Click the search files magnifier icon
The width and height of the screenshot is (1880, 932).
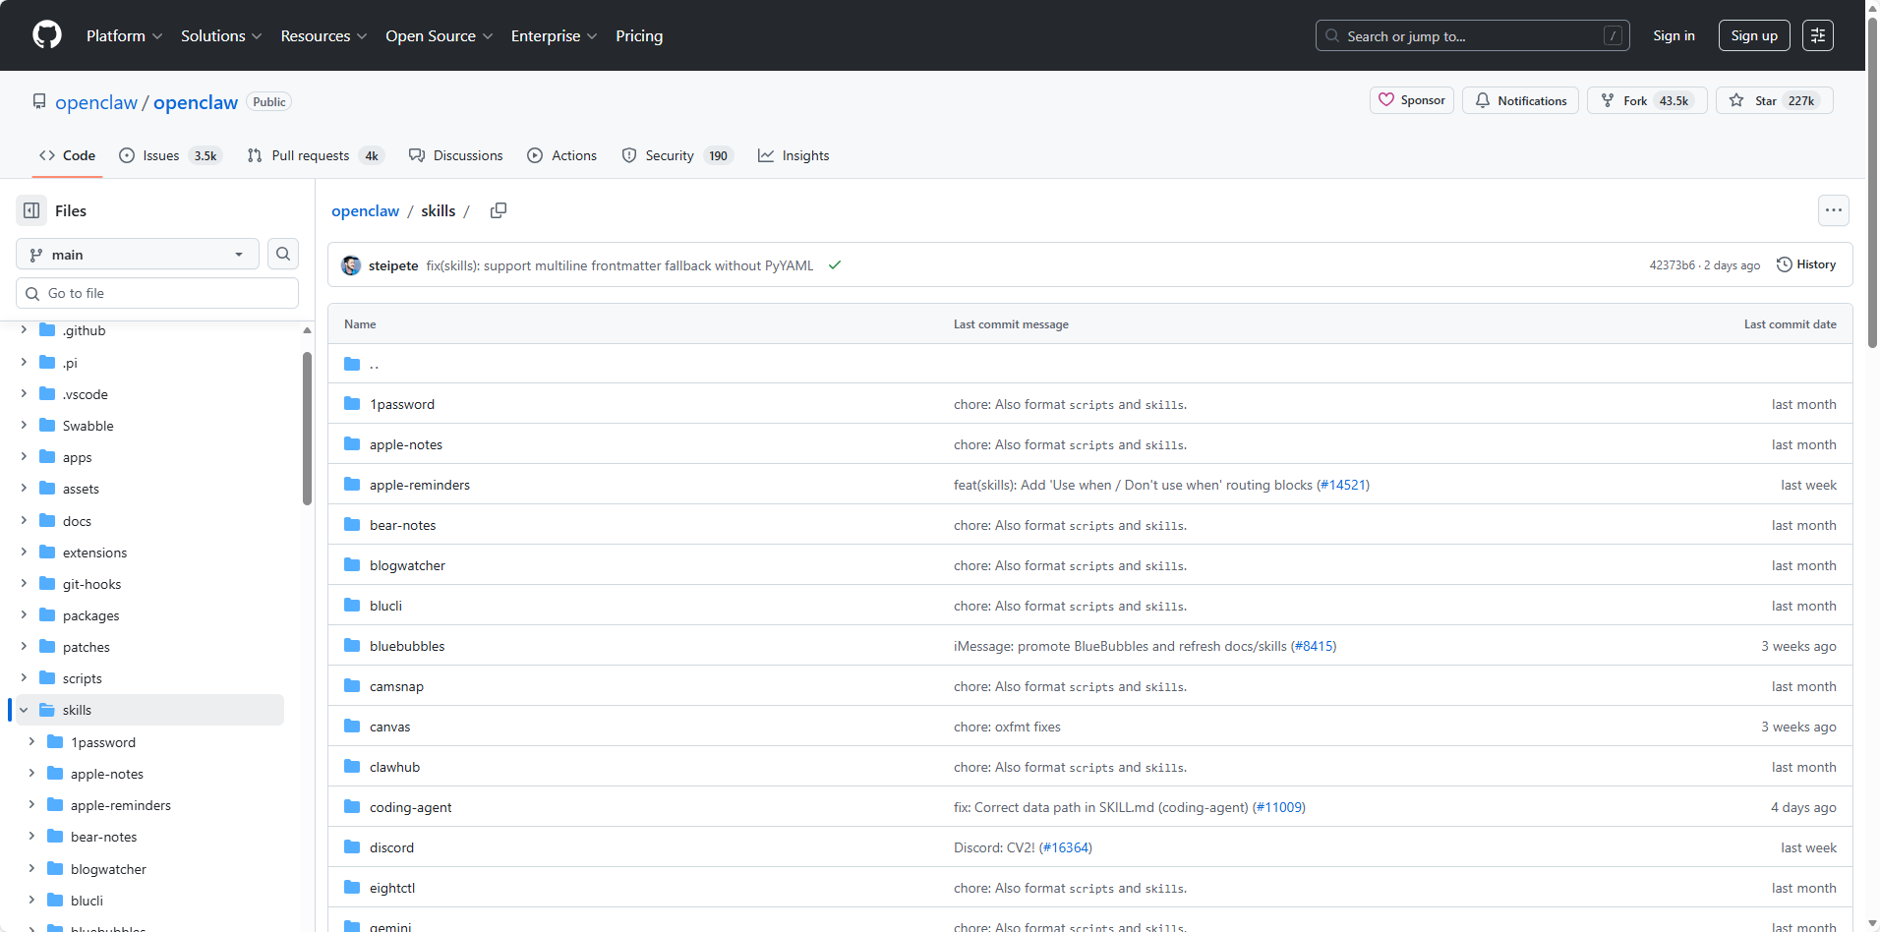(283, 254)
